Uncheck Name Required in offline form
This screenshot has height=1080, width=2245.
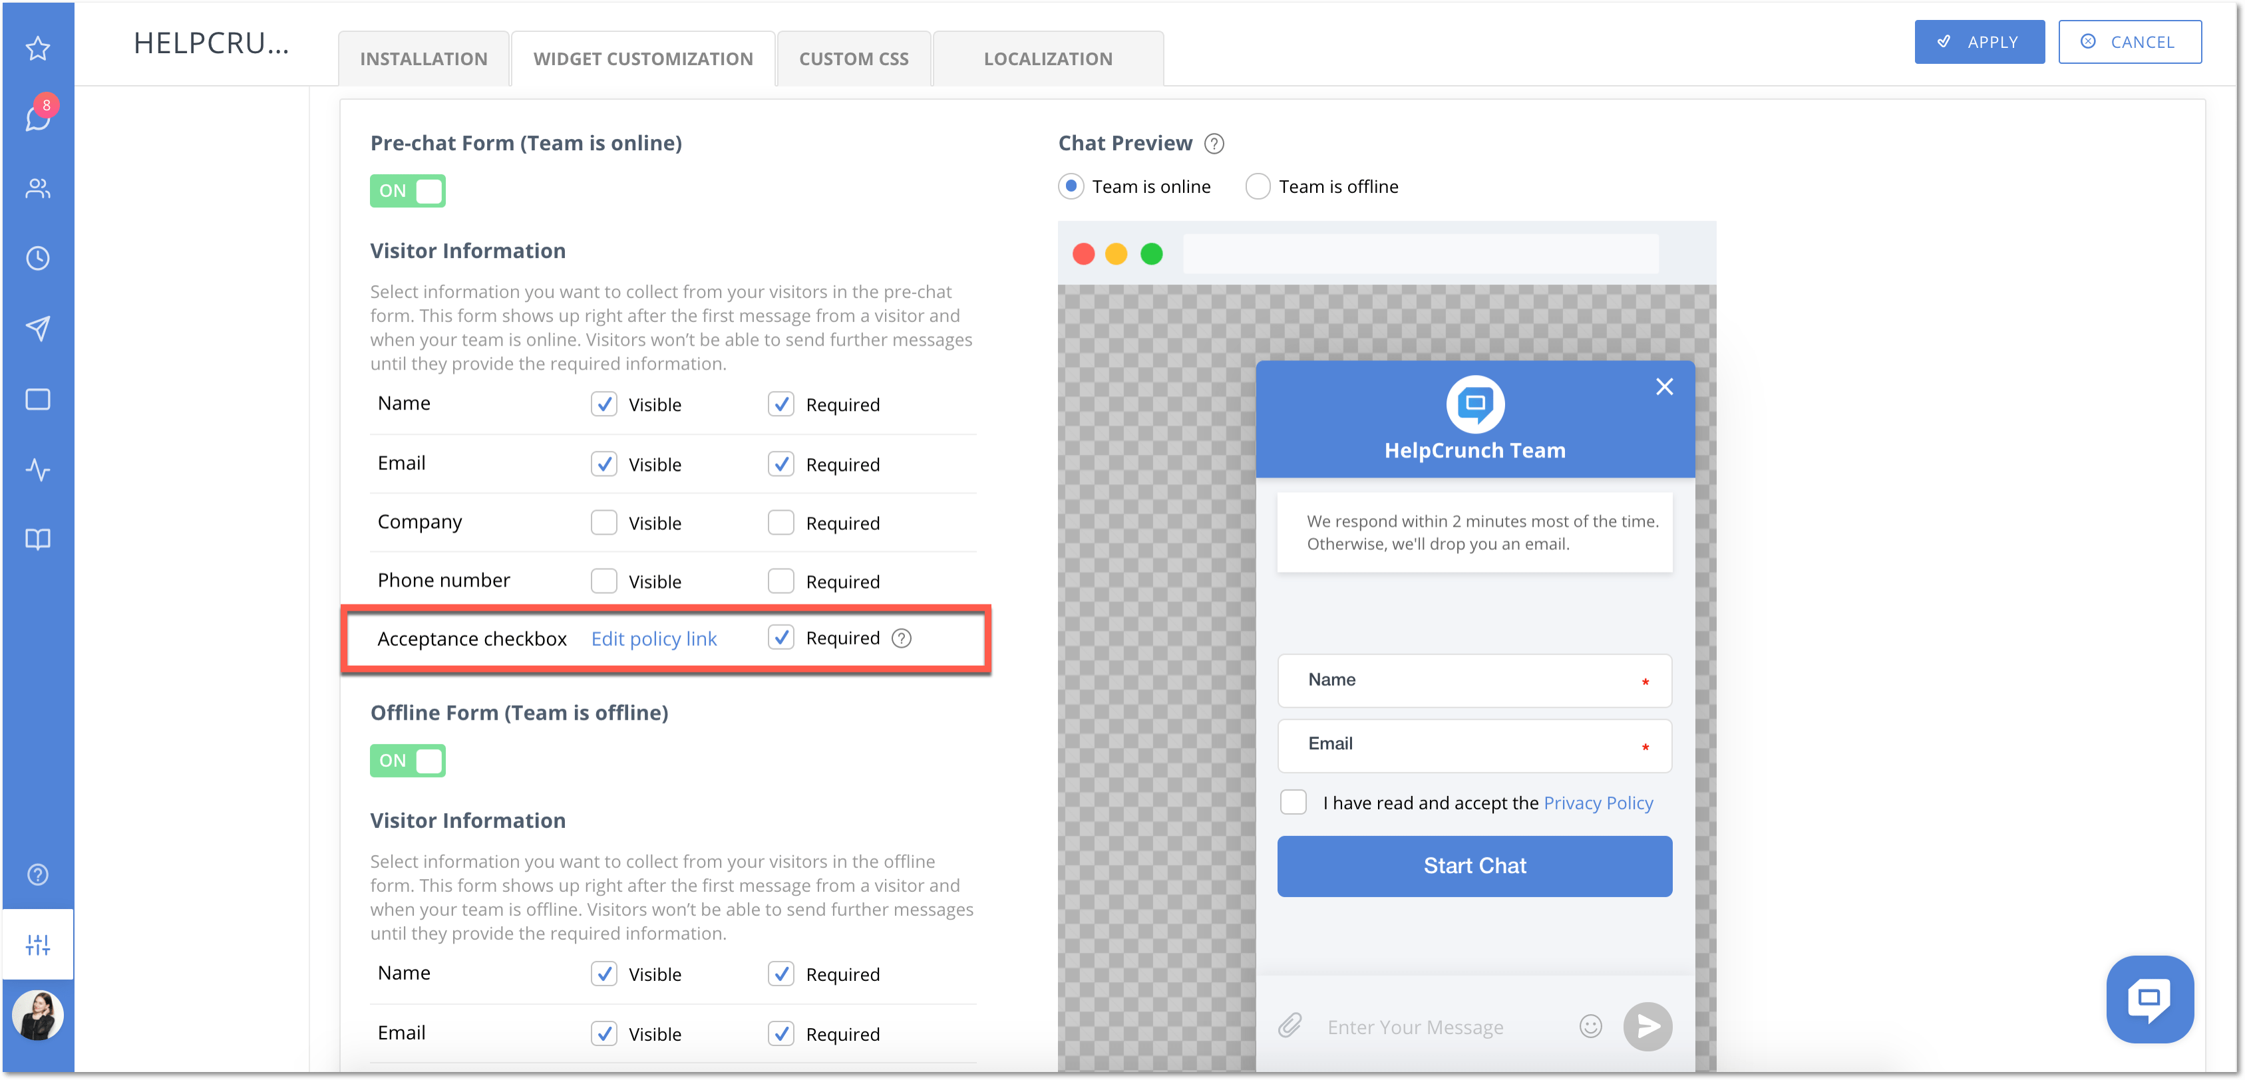[x=781, y=974]
